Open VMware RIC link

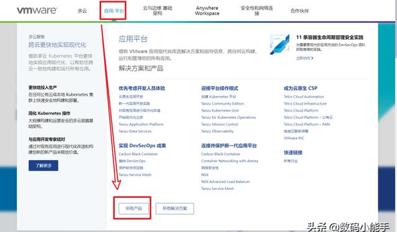pyautogui.click(x=294, y=138)
